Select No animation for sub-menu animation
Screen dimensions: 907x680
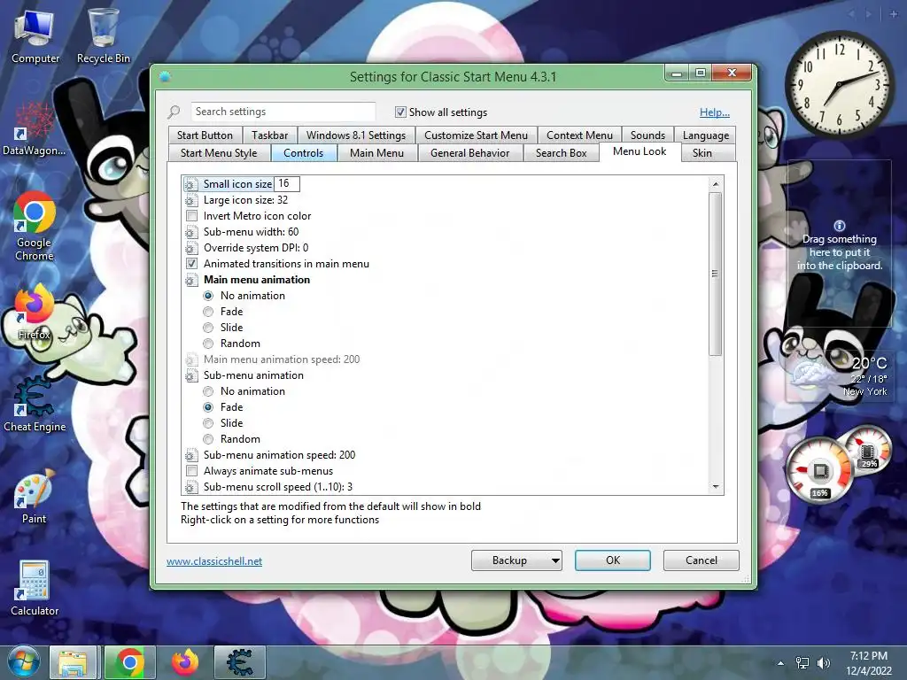pyautogui.click(x=208, y=391)
